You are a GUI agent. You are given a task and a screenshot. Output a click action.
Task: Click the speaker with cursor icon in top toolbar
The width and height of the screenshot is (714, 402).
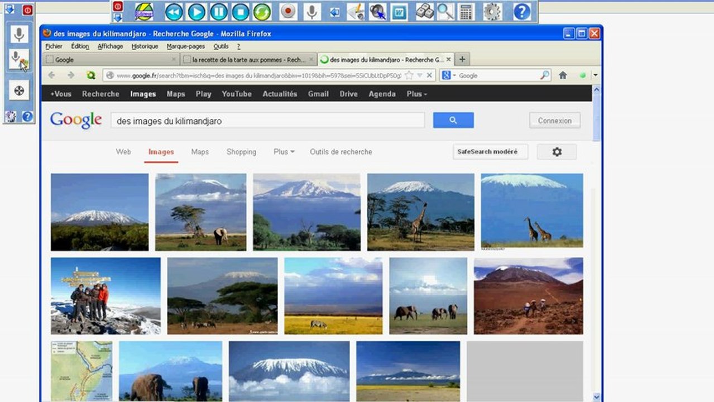pyautogui.click(x=377, y=11)
